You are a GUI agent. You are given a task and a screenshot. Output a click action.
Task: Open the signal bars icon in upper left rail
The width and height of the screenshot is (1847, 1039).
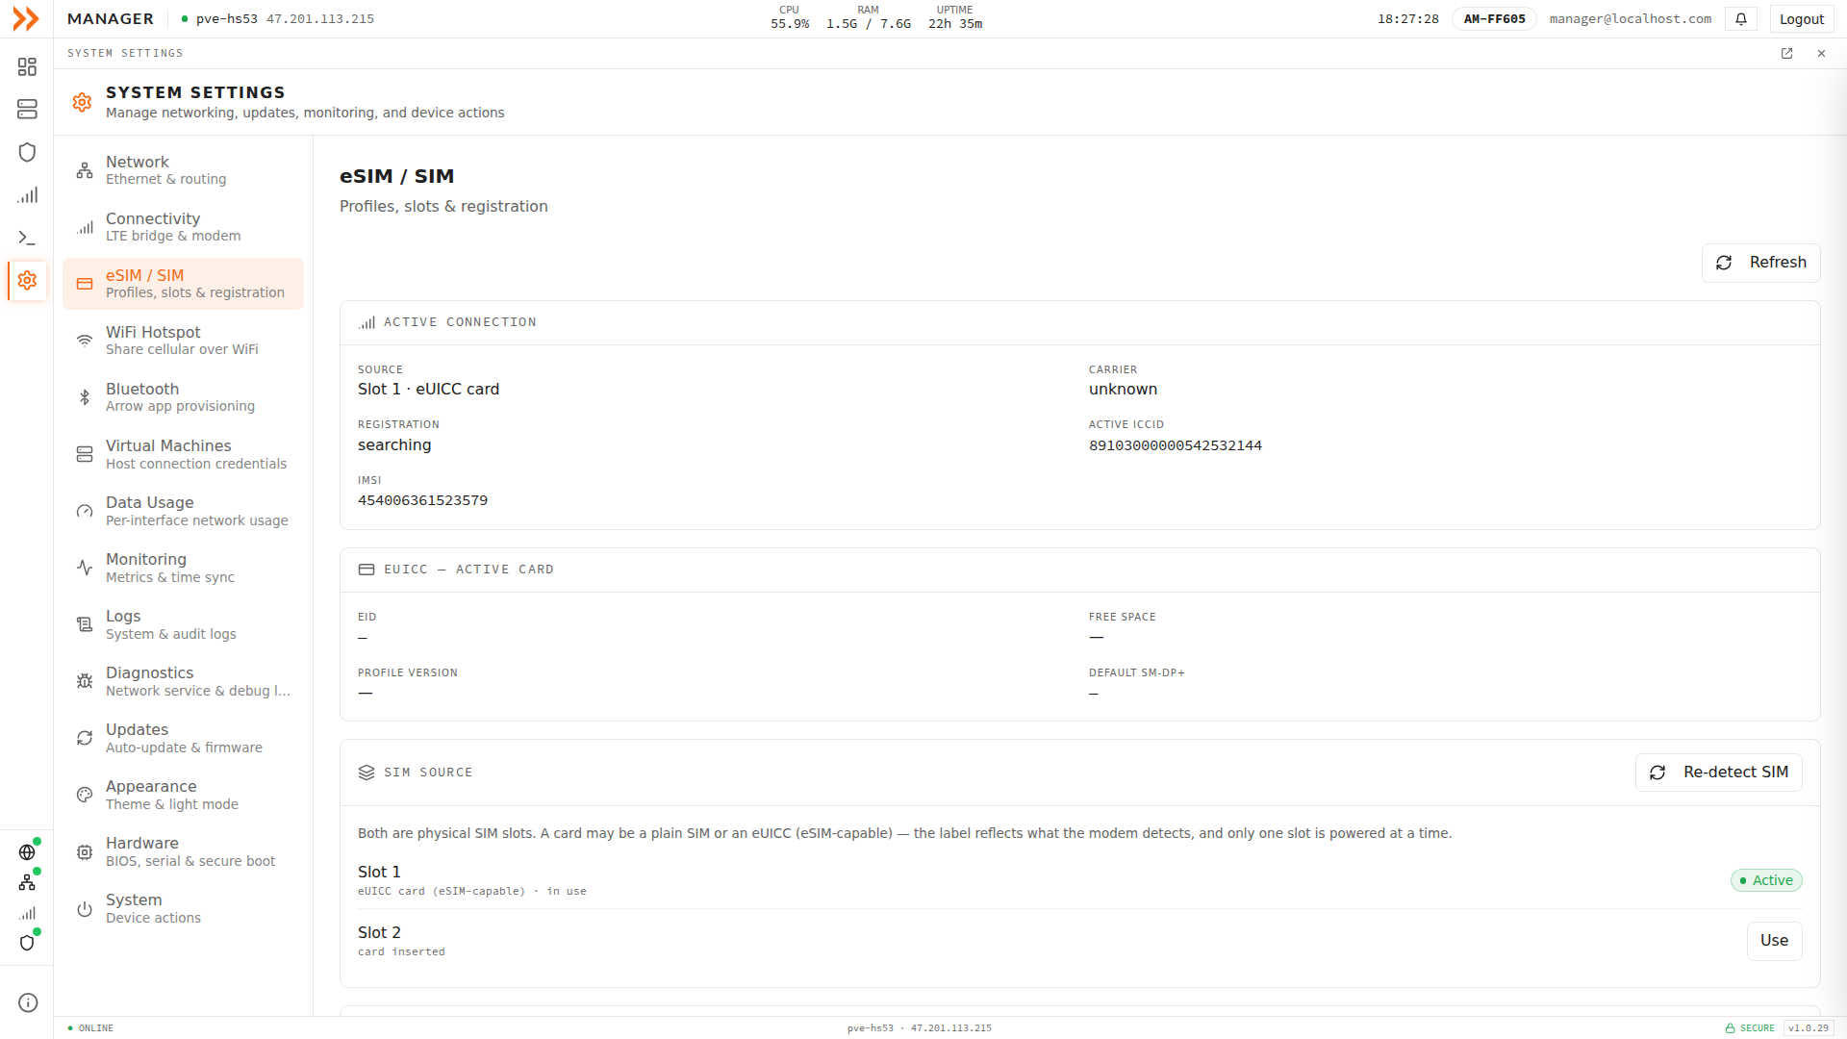(27, 195)
